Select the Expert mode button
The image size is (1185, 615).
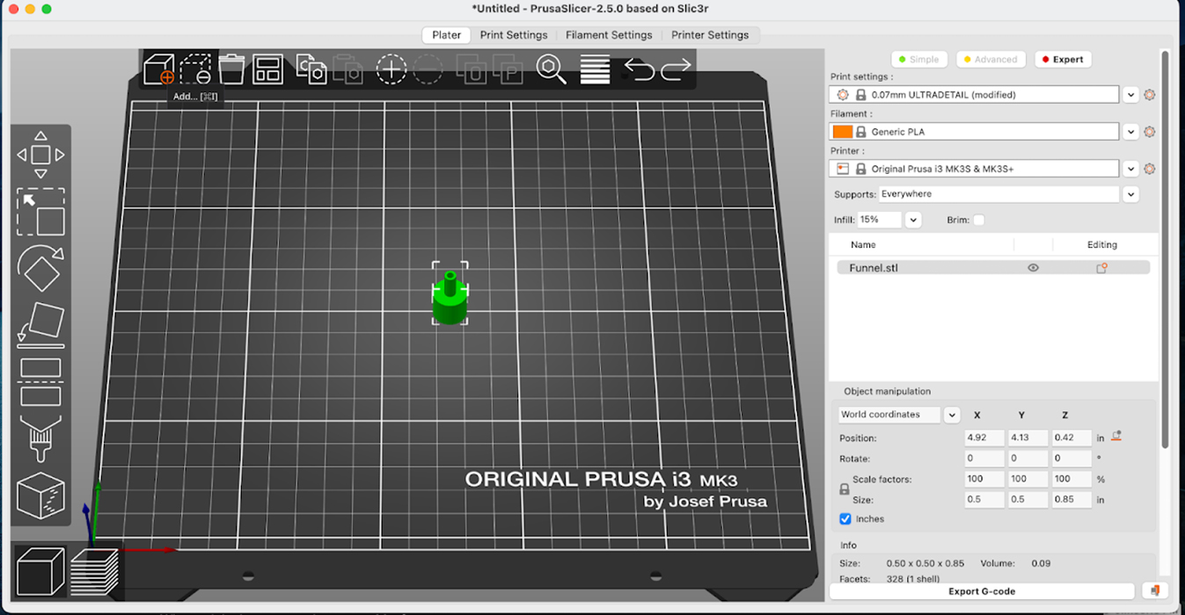(x=1063, y=59)
